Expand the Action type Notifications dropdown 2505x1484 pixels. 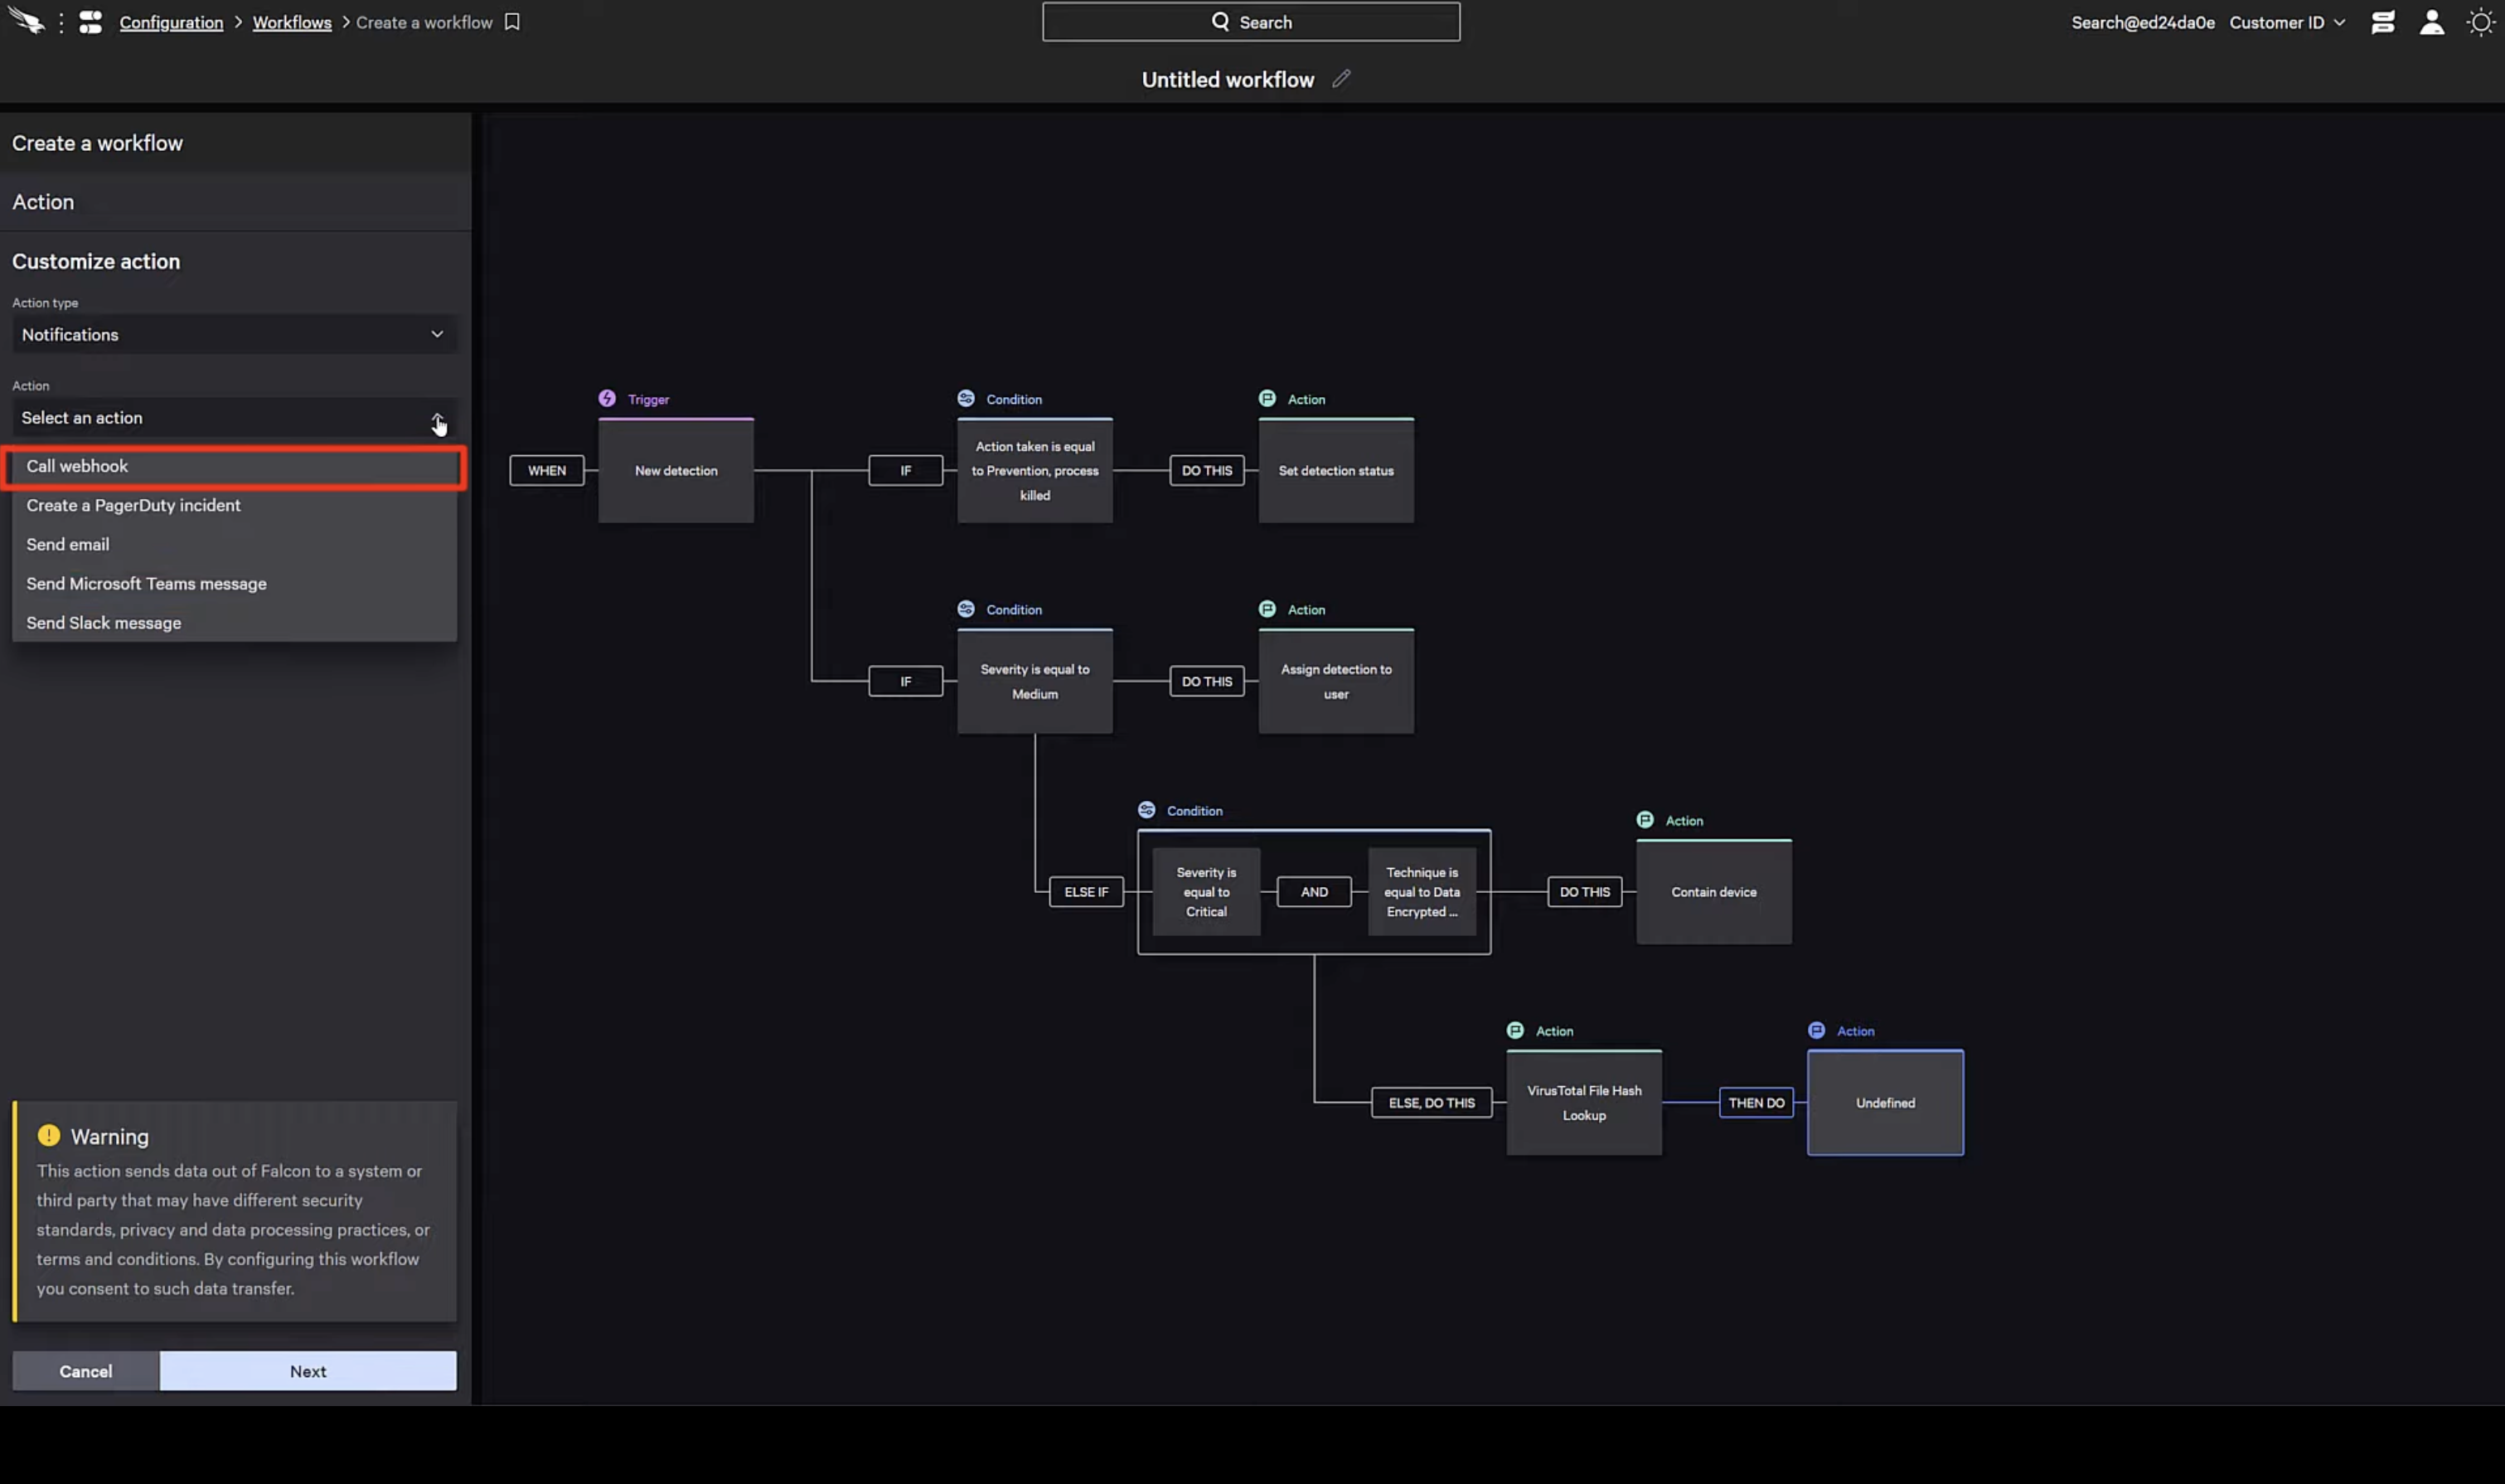click(x=234, y=334)
